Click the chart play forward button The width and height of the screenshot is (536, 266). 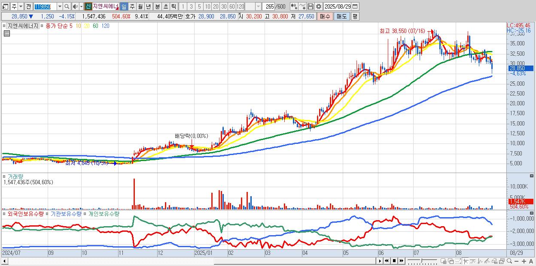tap(380, 261)
